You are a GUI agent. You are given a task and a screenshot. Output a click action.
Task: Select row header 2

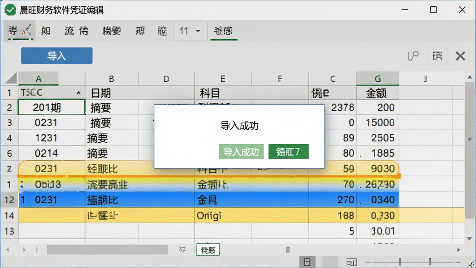pos(9,107)
